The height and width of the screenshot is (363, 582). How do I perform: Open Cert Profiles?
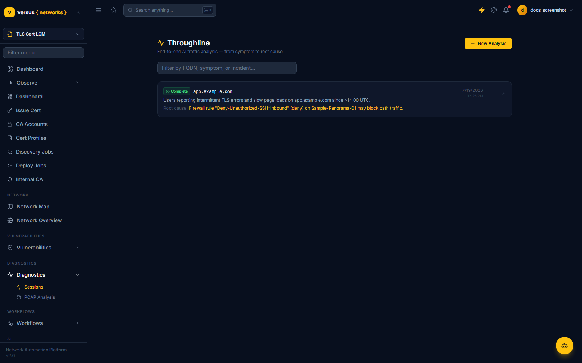click(x=43, y=138)
